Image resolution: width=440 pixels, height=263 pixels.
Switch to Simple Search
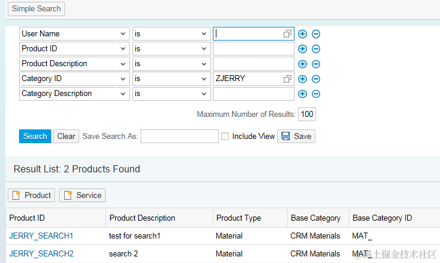point(36,9)
